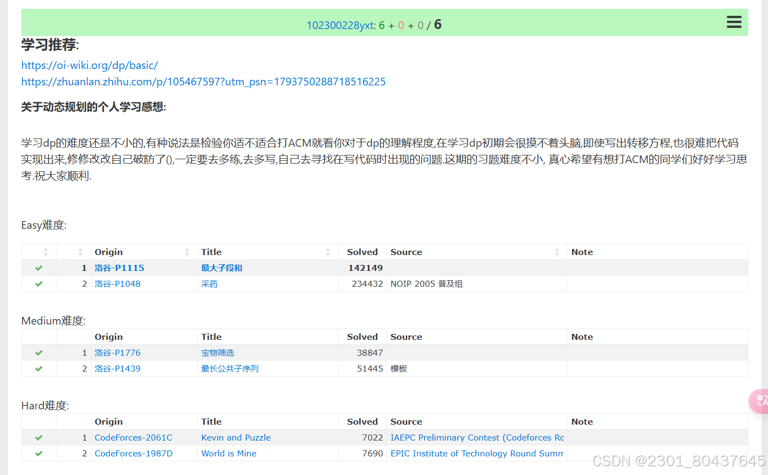Click the pink Chinese-English translation icon
The image size is (768, 475).
tap(761, 401)
